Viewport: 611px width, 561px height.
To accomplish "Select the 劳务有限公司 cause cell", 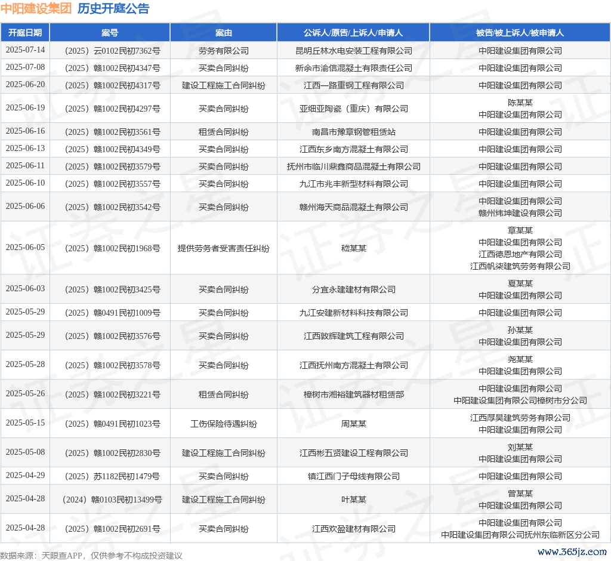I will [x=224, y=51].
